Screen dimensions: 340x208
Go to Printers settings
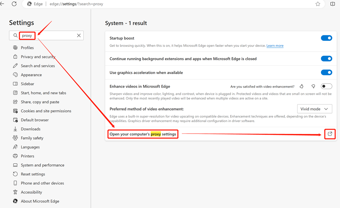pos(28,156)
